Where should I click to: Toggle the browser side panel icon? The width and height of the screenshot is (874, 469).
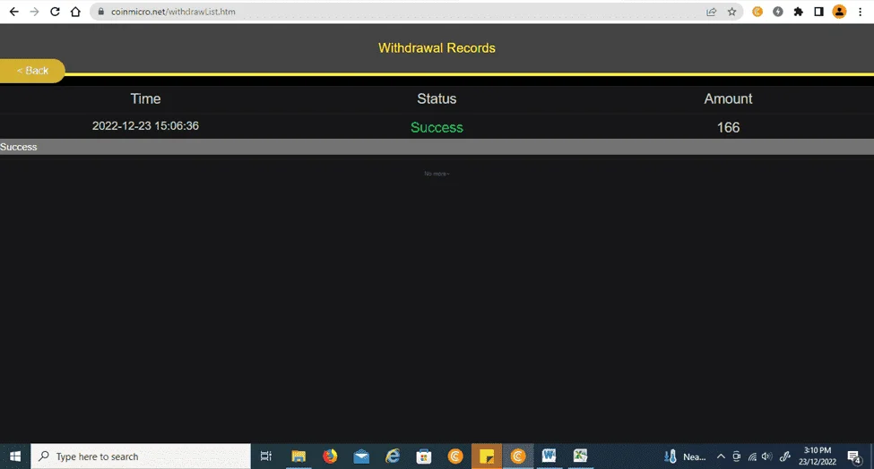(x=818, y=12)
